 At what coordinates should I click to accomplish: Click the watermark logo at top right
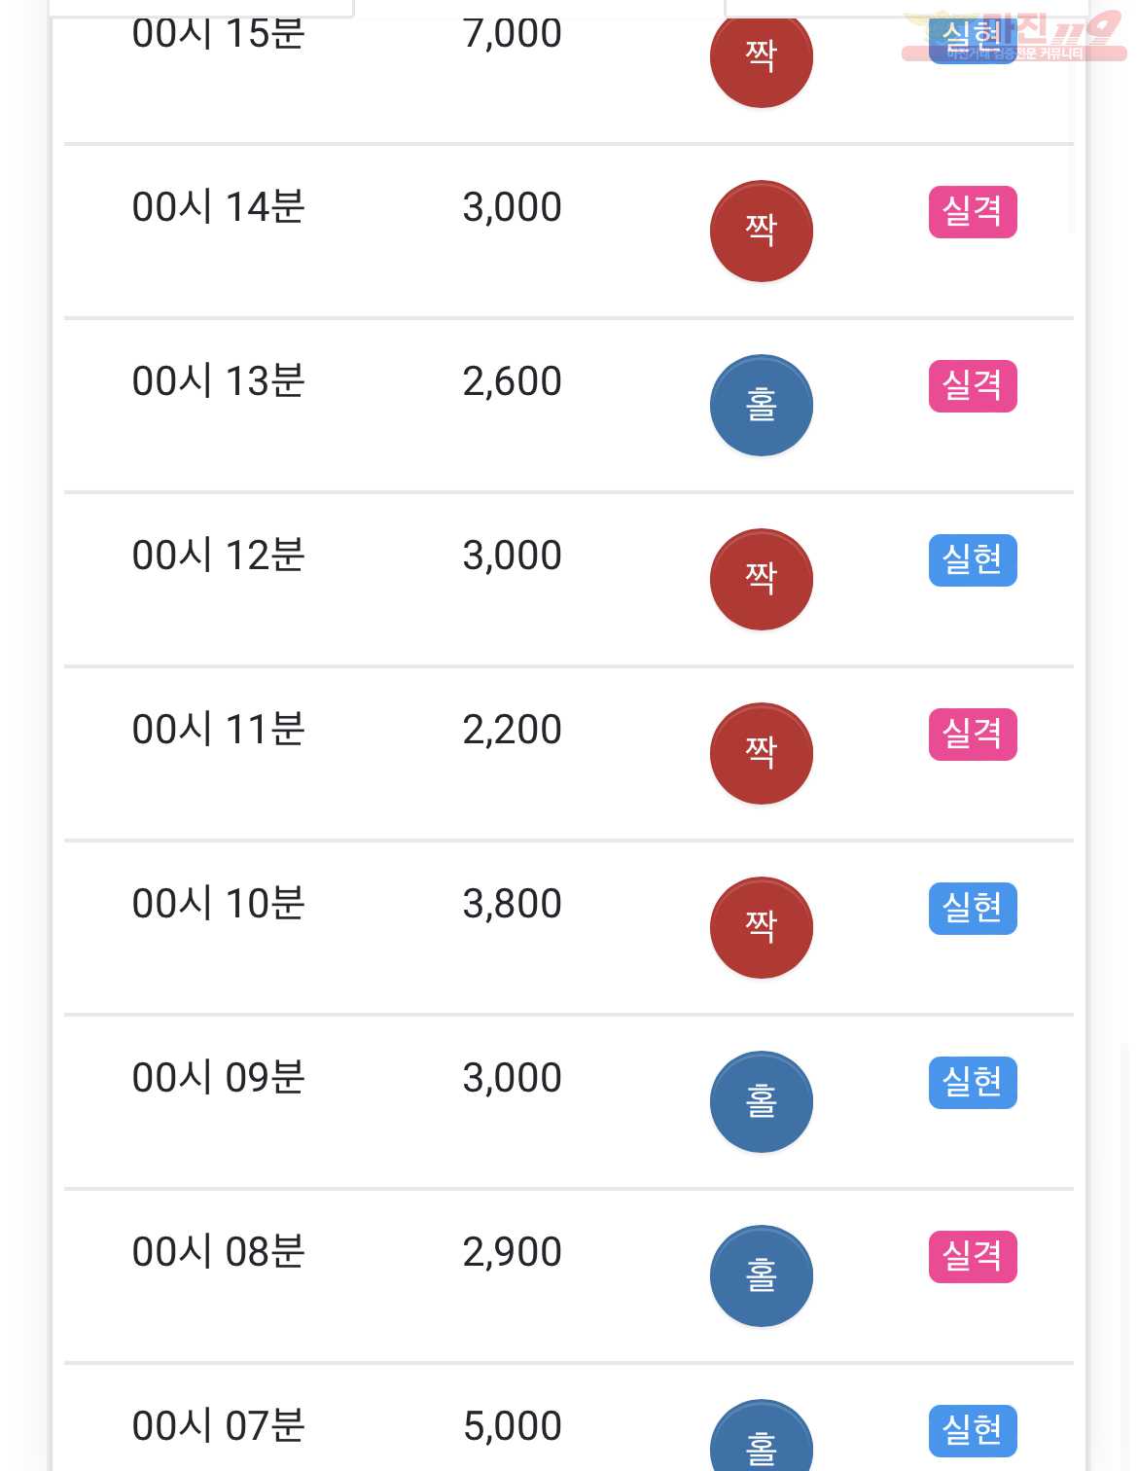pyautogui.click(x=1014, y=37)
